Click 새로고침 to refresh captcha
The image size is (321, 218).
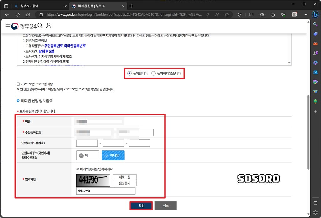(x=124, y=177)
